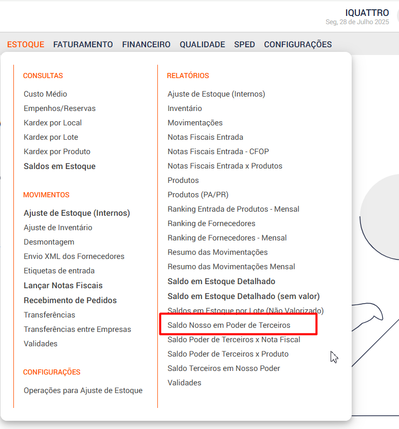399x429 pixels.
Task: Open Etiquetas de entrada
Action: [x=59, y=271]
